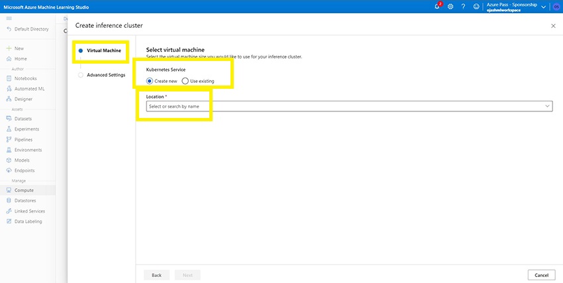Expand the Location dropdown chevron
This screenshot has width=563, height=283.
click(x=547, y=106)
